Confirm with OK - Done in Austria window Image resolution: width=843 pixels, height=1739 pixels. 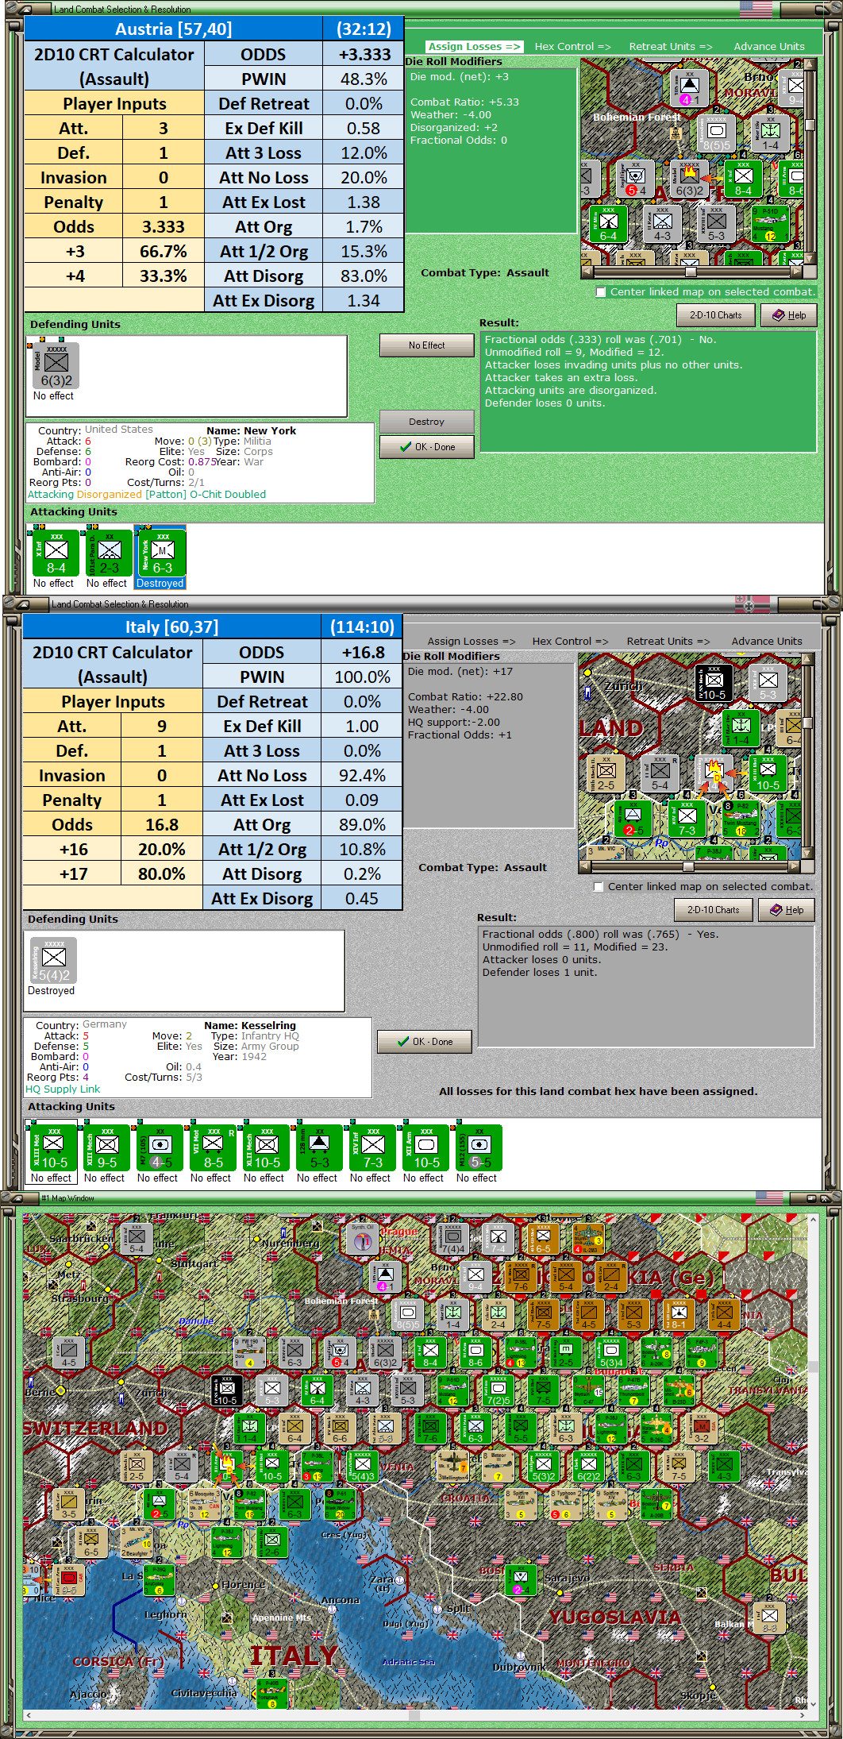pos(426,447)
